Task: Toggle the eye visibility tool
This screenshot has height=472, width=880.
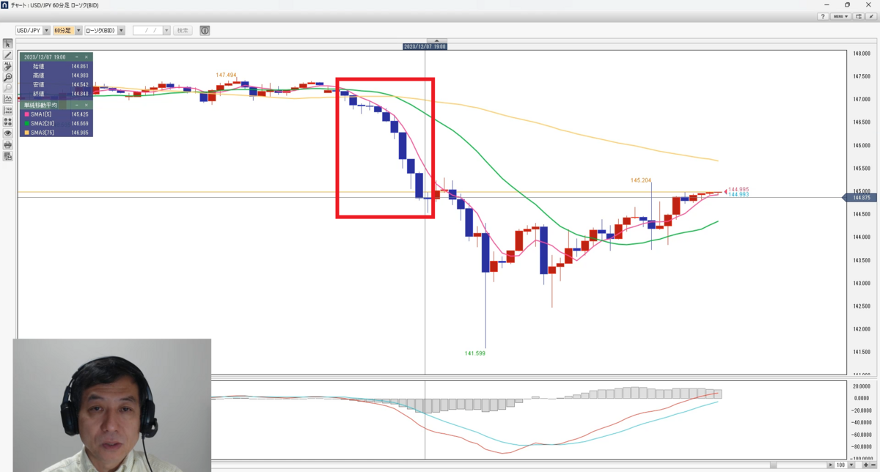Action: [8, 133]
